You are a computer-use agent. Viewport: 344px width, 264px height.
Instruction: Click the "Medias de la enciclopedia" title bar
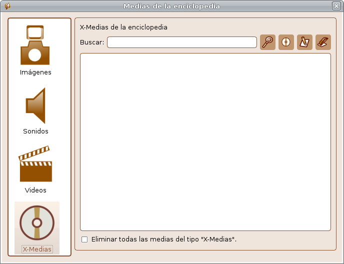tap(171, 6)
